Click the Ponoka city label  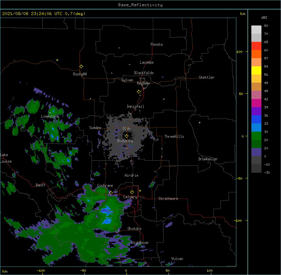click(x=156, y=44)
